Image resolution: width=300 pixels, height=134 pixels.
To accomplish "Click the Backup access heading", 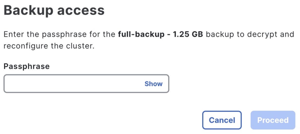I will pyautogui.click(x=54, y=11).
